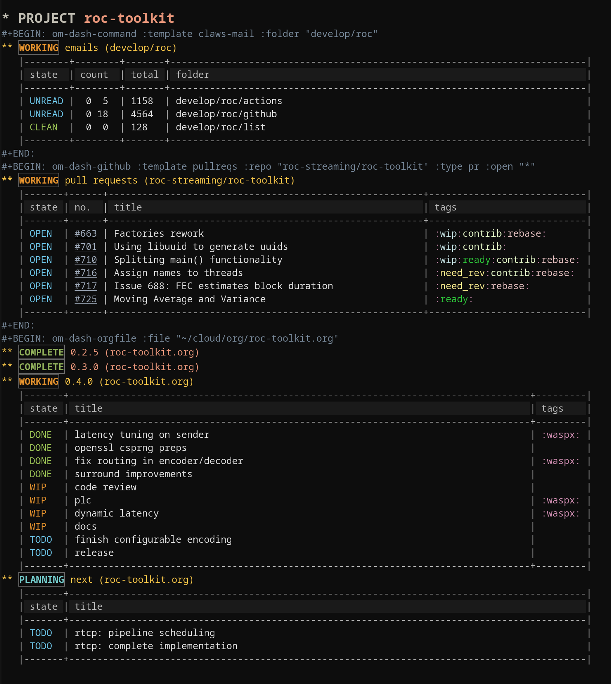This screenshot has width=611, height=684.
Task: Click 'fix routing in encoder/decoder' task
Action: click(x=159, y=461)
